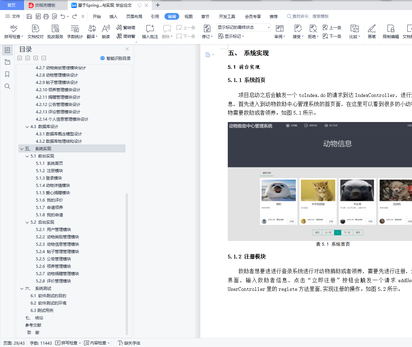Screen dimensions: 412x347
Task: Jump to 5.1.3 登录模块 in outline
Action: click(49, 178)
